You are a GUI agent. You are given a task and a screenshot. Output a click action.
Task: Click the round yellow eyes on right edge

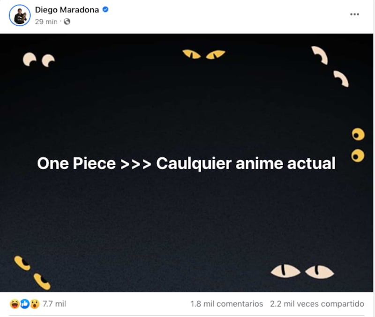(358, 145)
